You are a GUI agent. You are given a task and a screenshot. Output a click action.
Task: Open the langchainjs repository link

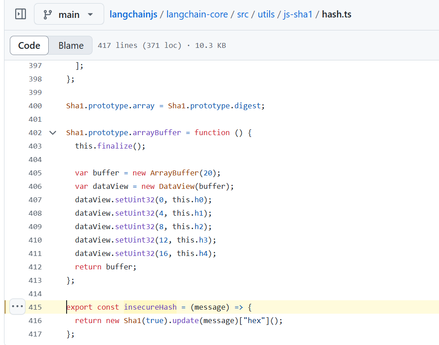click(133, 14)
